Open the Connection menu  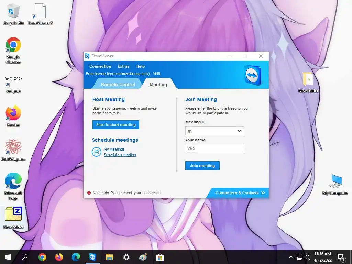click(100, 66)
